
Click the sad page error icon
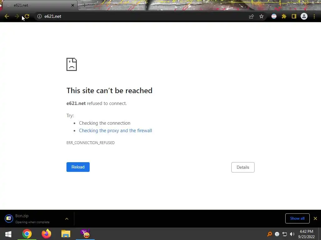click(x=72, y=64)
